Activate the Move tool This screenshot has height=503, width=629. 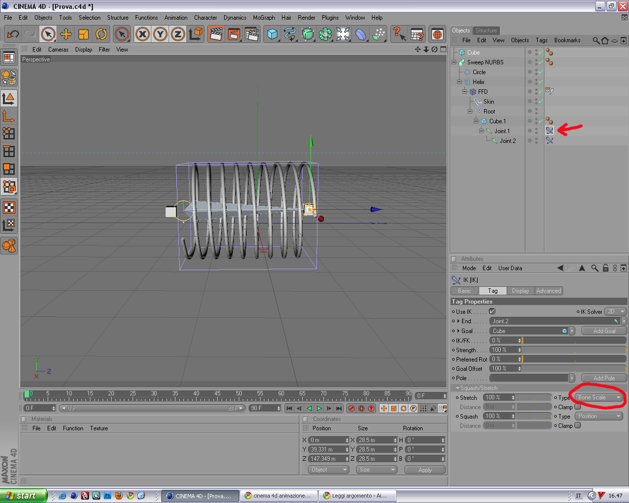coord(66,34)
